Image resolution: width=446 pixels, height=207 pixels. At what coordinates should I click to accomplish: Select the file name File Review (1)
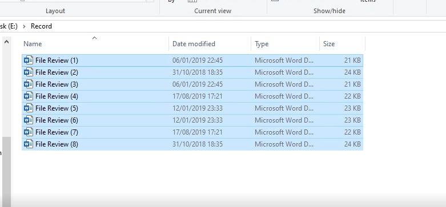click(57, 60)
